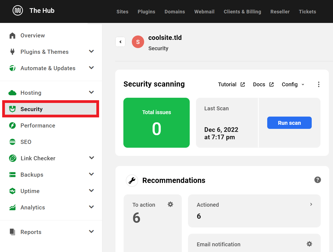Expand the Uptime chevron

point(91,191)
